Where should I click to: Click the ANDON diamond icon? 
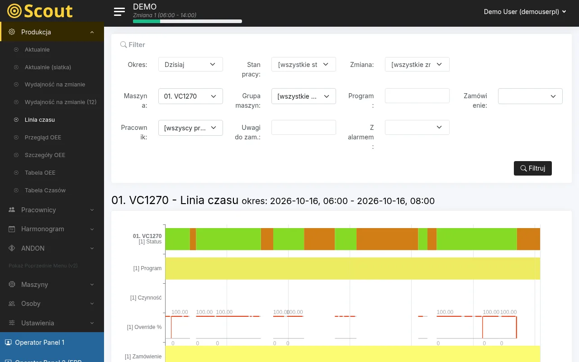pyautogui.click(x=12, y=248)
